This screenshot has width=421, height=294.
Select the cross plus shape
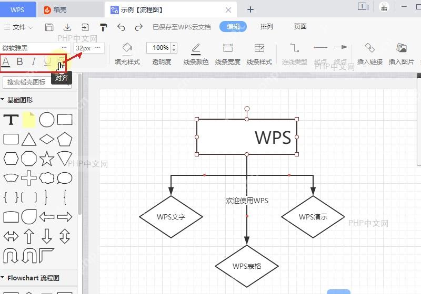point(29,178)
